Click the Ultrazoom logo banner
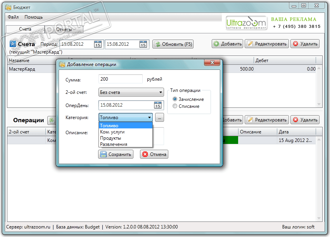This screenshot has width=330, height=237. (246, 23)
